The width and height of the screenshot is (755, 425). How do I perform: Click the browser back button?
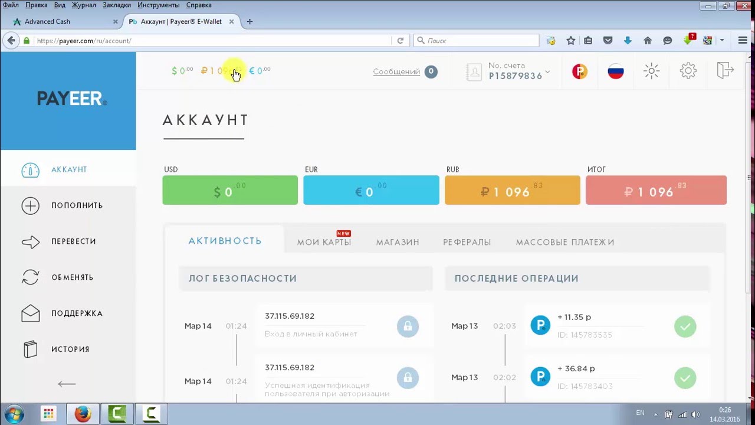[x=11, y=40]
